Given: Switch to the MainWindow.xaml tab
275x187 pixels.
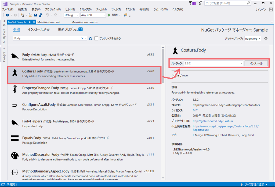Looking at the screenshot, I should tap(49, 22).
